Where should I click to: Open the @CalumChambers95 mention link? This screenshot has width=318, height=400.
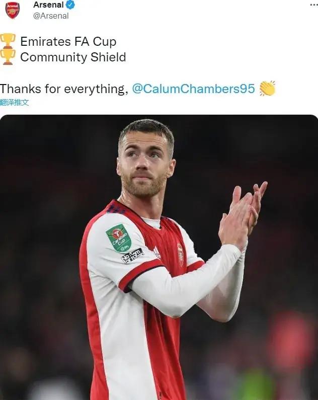(x=193, y=89)
